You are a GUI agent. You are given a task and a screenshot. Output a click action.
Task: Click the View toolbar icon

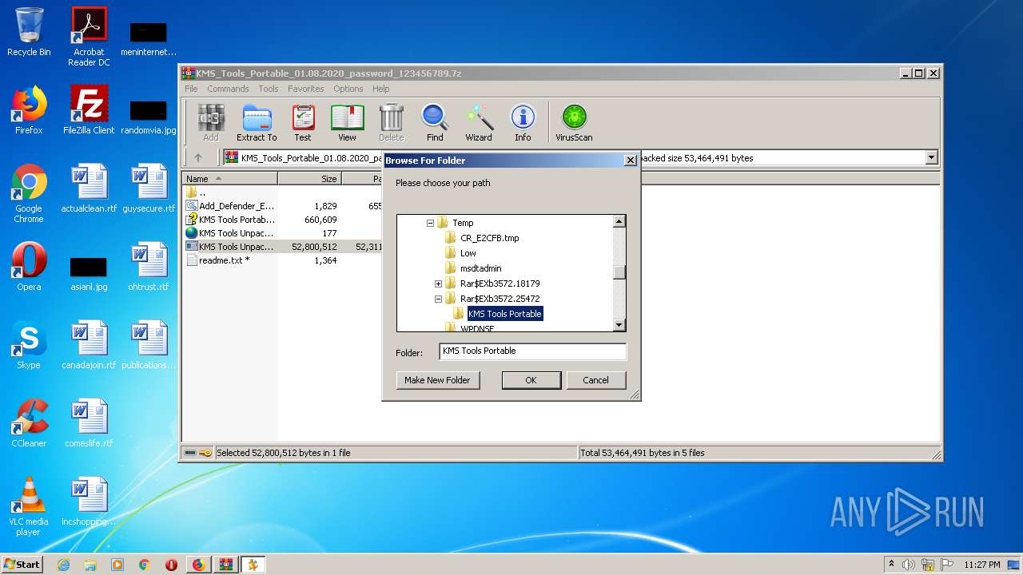347,123
